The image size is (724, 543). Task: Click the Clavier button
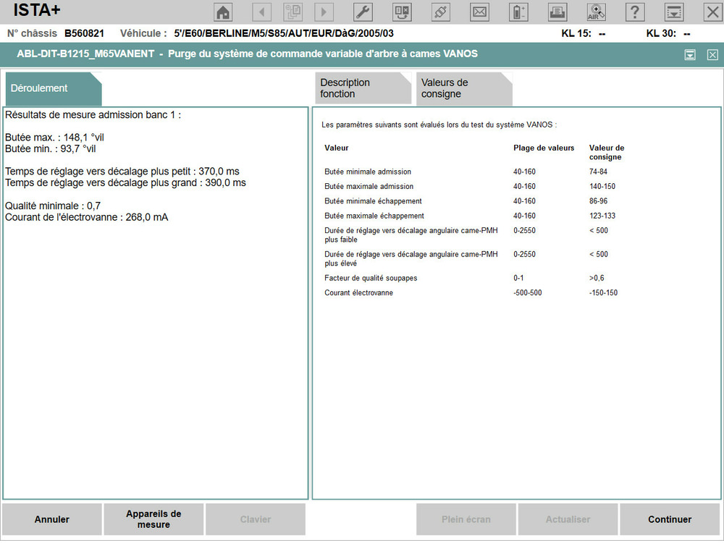pyautogui.click(x=256, y=519)
